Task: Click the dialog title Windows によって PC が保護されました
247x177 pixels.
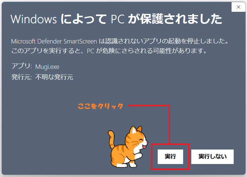Action: pos(116,19)
